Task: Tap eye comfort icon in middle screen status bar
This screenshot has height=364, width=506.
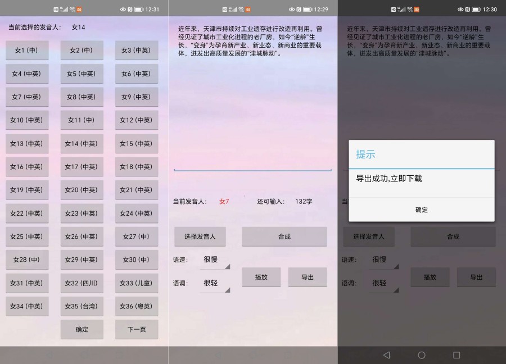Action: (x=292, y=10)
